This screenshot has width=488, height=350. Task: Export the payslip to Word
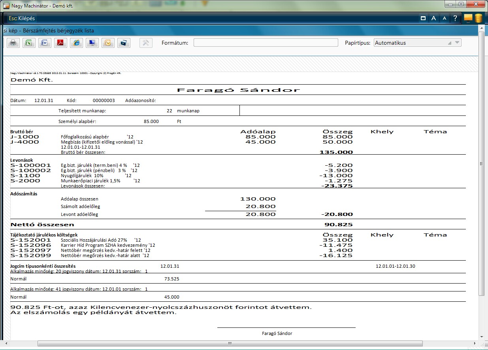45,43
